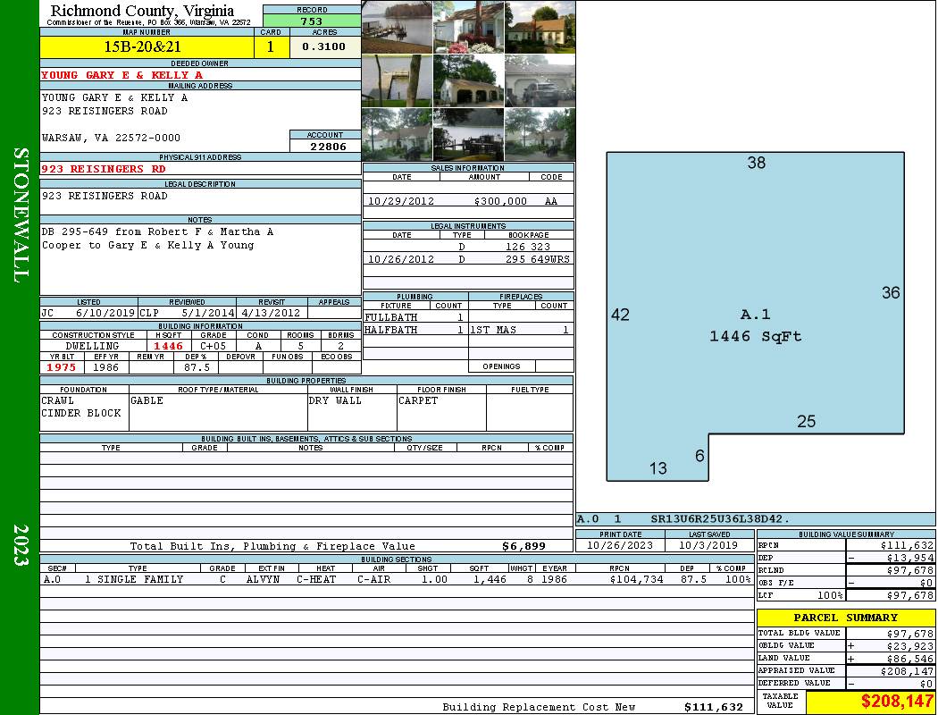Viewport: 938px width, 715px height.
Task: Click built-ins total value $6,899
Action: [x=524, y=546]
